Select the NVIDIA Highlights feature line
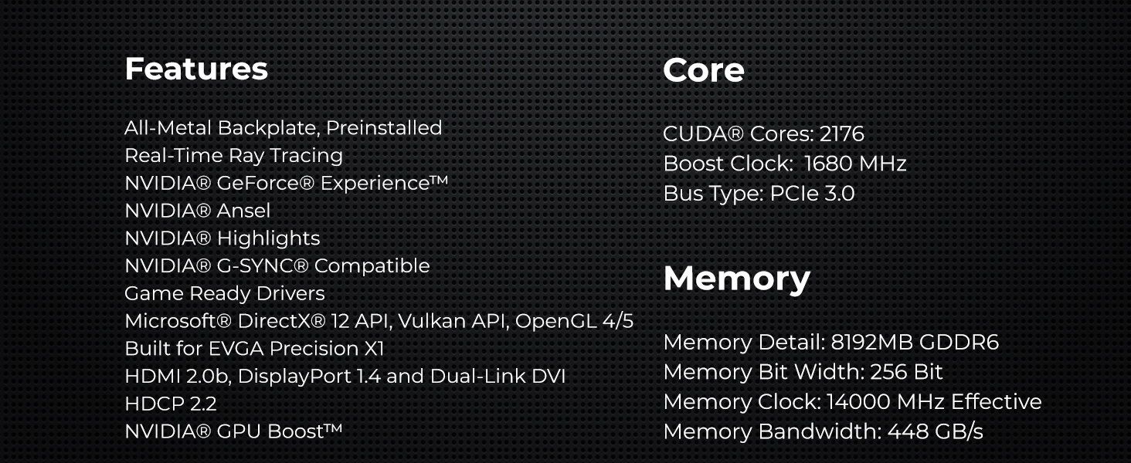The width and height of the screenshot is (1131, 463). 222,238
